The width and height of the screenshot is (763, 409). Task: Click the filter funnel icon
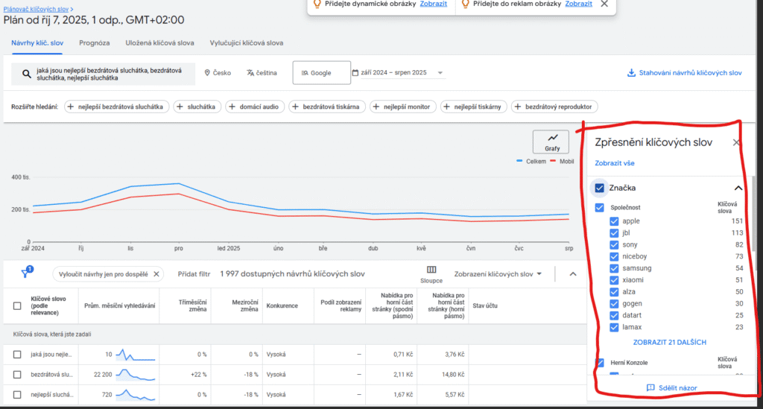tap(25, 274)
